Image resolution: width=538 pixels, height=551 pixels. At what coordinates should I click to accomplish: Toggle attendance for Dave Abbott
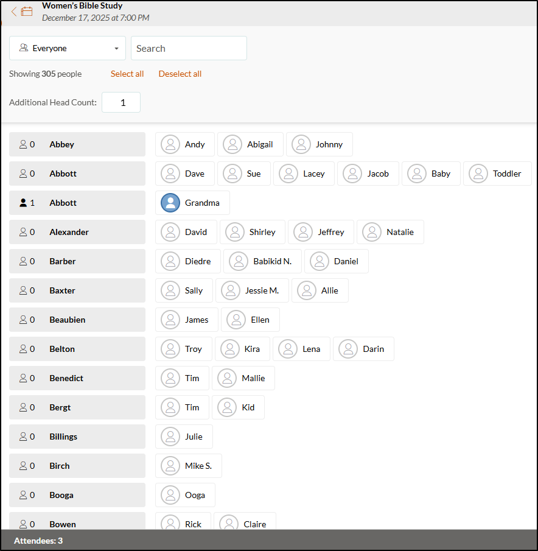185,174
